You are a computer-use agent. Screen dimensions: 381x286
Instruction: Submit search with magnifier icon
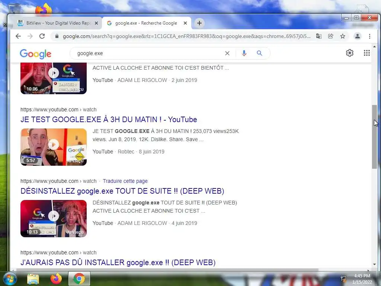pyautogui.click(x=259, y=53)
